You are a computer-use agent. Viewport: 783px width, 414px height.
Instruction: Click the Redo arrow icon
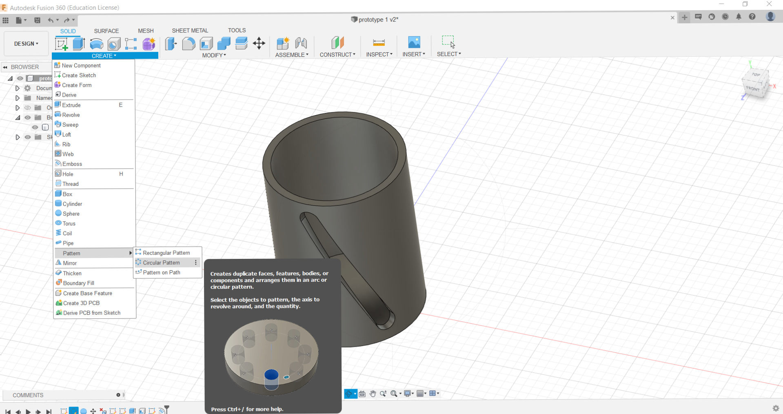(x=67, y=20)
